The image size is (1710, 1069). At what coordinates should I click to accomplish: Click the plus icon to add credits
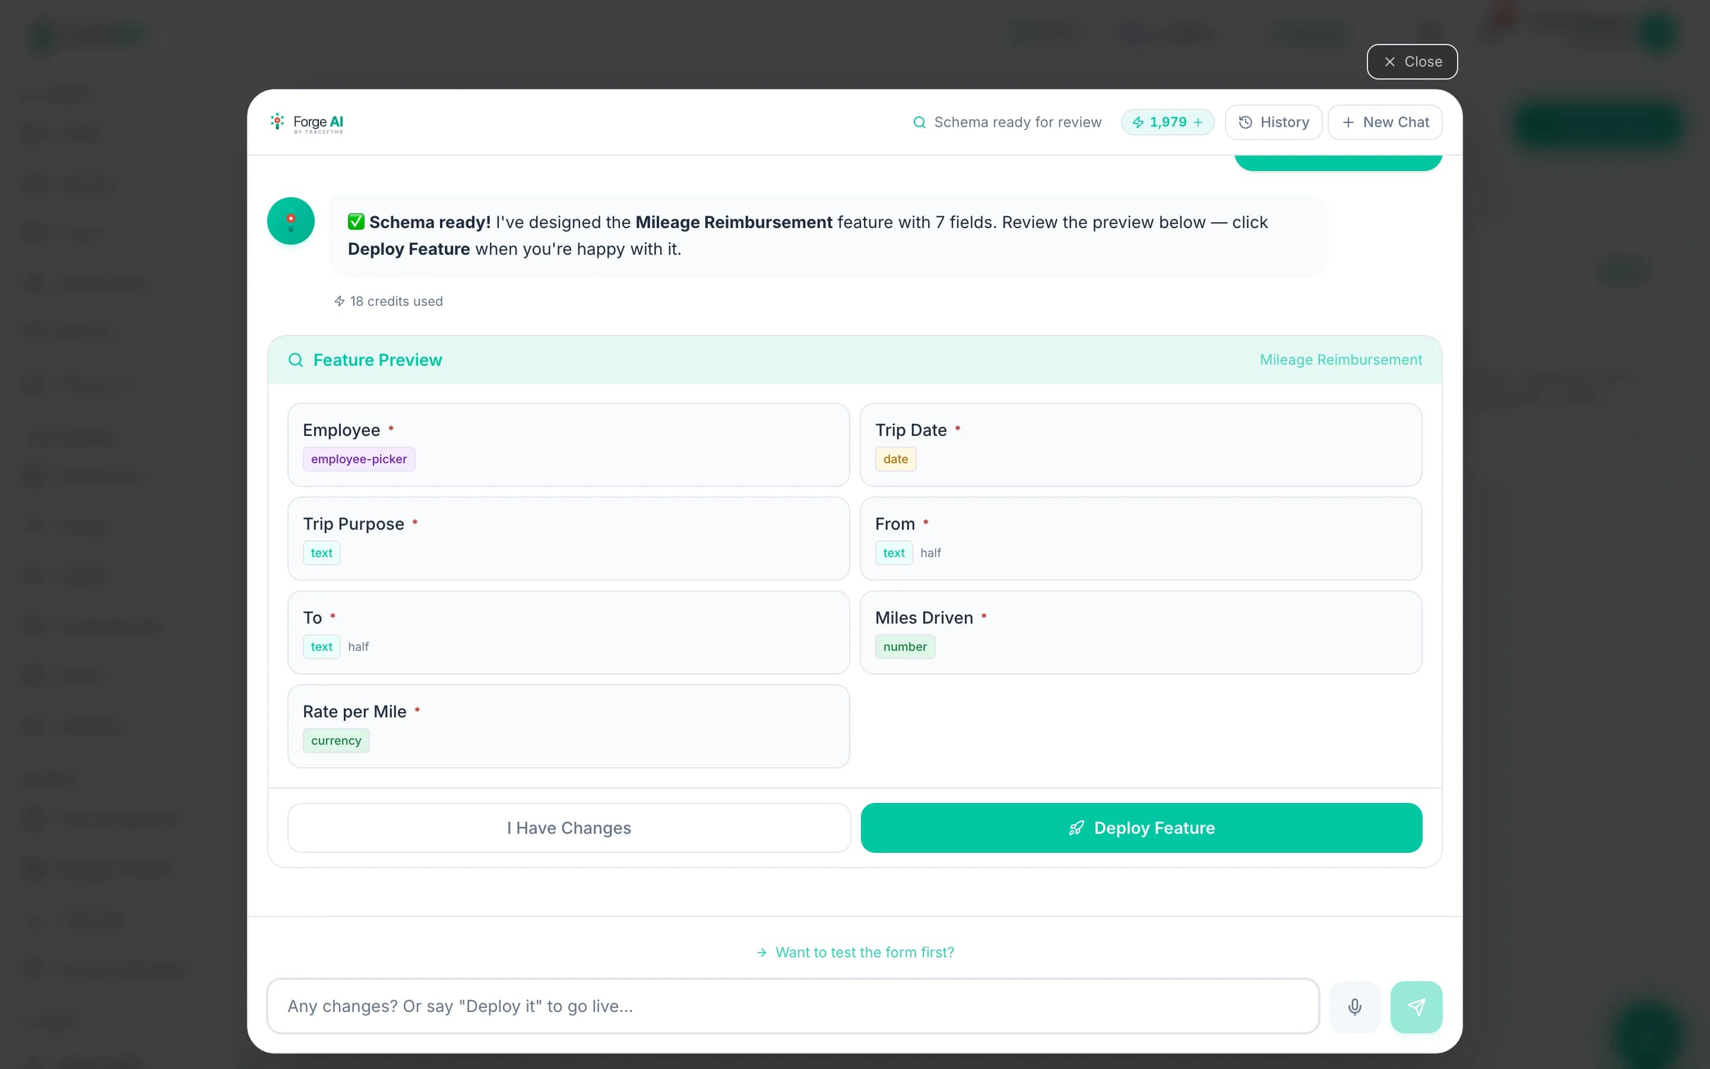coord(1198,122)
